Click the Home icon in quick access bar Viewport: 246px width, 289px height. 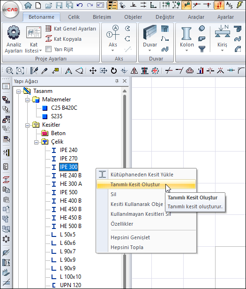pyautogui.click(x=28, y=5)
